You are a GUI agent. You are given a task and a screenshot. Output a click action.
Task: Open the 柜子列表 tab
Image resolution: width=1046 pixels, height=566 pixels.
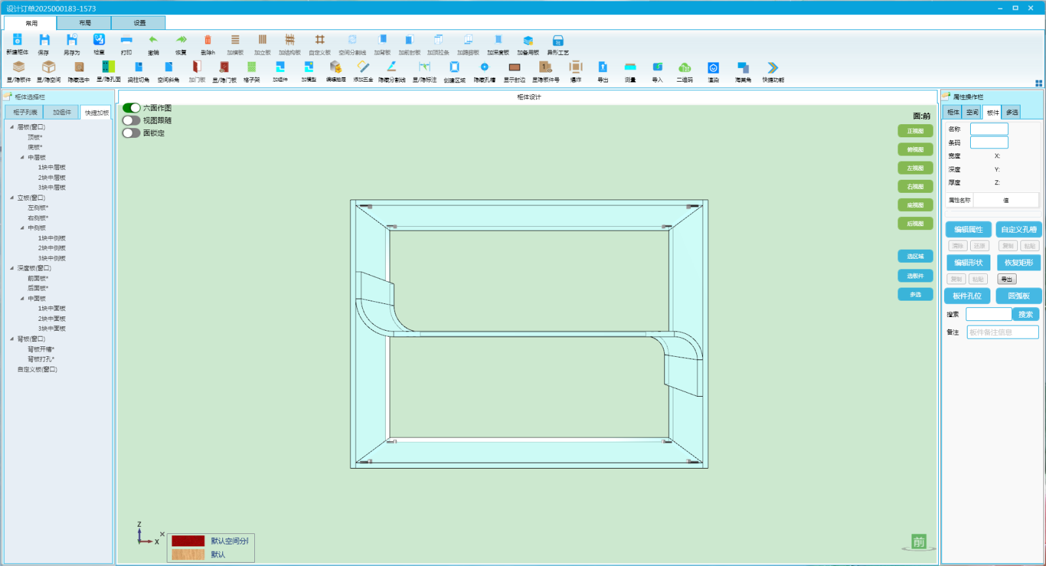coord(25,112)
